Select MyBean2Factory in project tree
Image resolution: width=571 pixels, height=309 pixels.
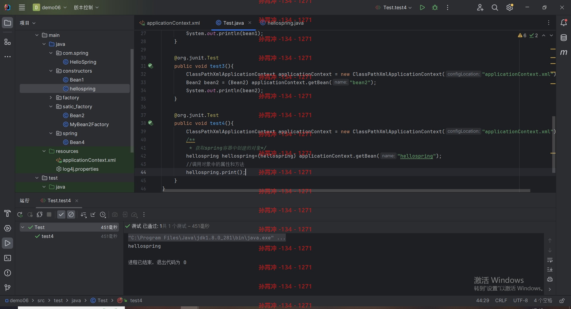pyautogui.click(x=86, y=124)
